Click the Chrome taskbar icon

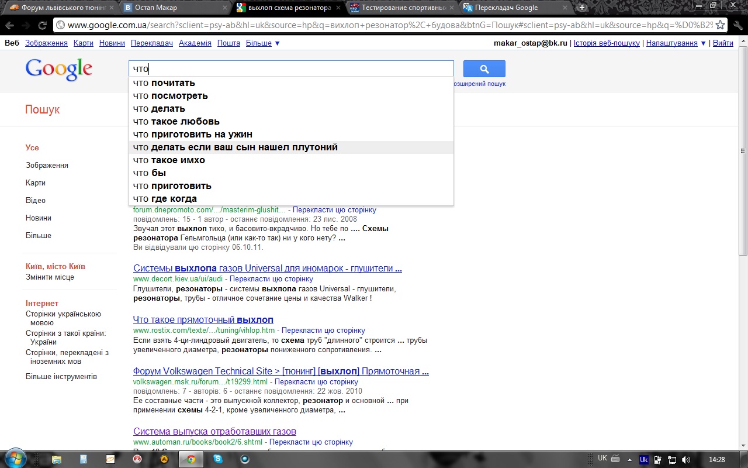click(191, 459)
